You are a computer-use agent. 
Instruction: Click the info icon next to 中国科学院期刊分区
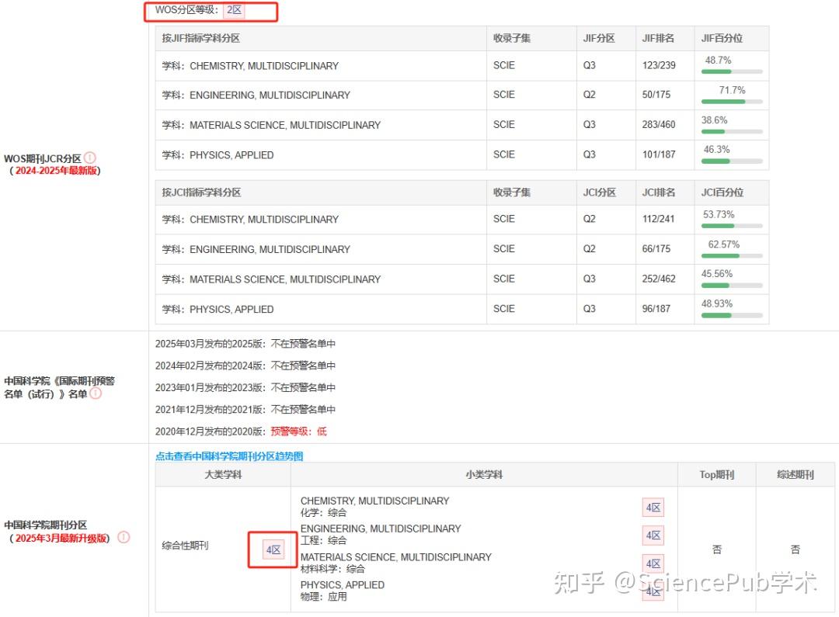pos(124,536)
